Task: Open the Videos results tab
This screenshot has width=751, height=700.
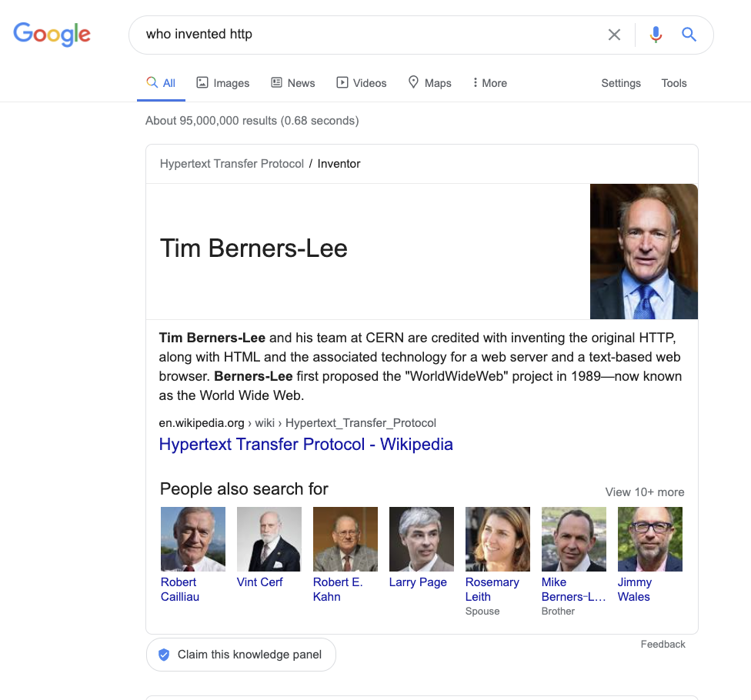Action: click(x=361, y=83)
